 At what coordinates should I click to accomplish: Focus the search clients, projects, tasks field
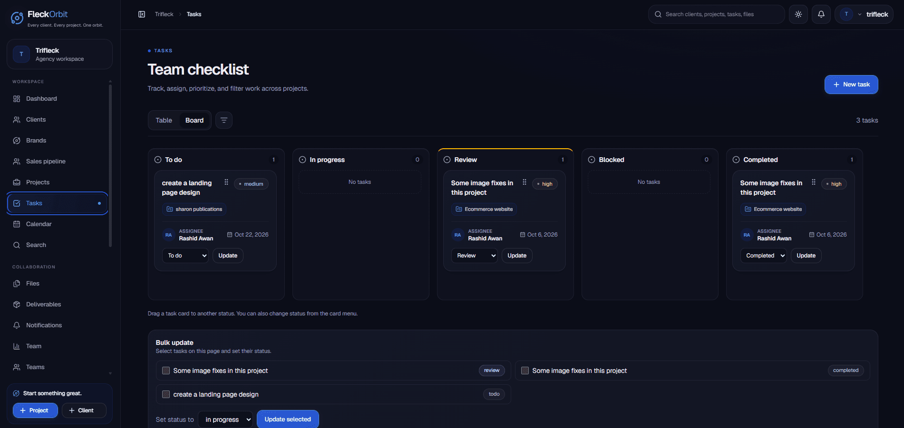point(717,14)
